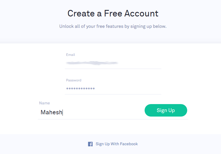Viewport: 221px width, 154px height.
Task: Select the Email field label
Action: point(70,55)
